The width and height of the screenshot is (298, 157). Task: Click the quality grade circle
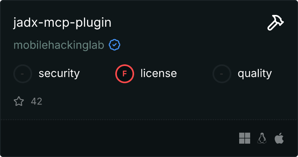[x=222, y=73]
